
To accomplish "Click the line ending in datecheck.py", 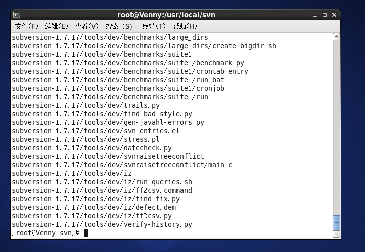I will pos(92,148).
